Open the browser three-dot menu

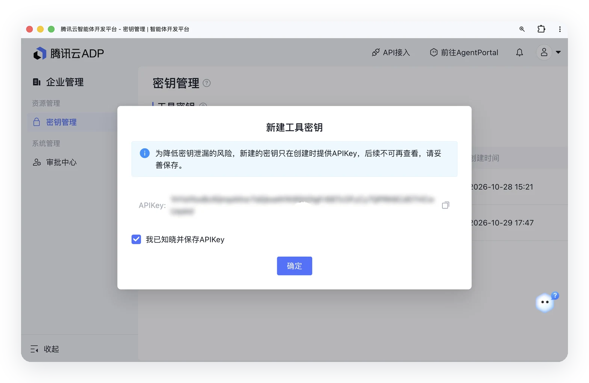coord(560,29)
